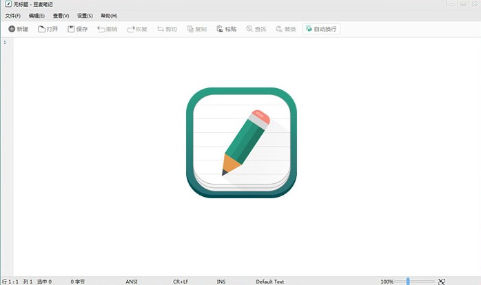Open a file with 打开 button
481x285 pixels.
pos(48,29)
